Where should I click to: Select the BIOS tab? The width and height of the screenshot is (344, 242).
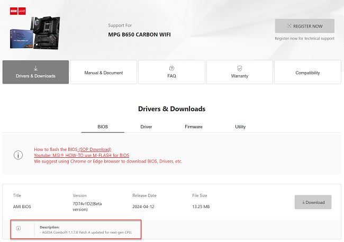(x=103, y=127)
